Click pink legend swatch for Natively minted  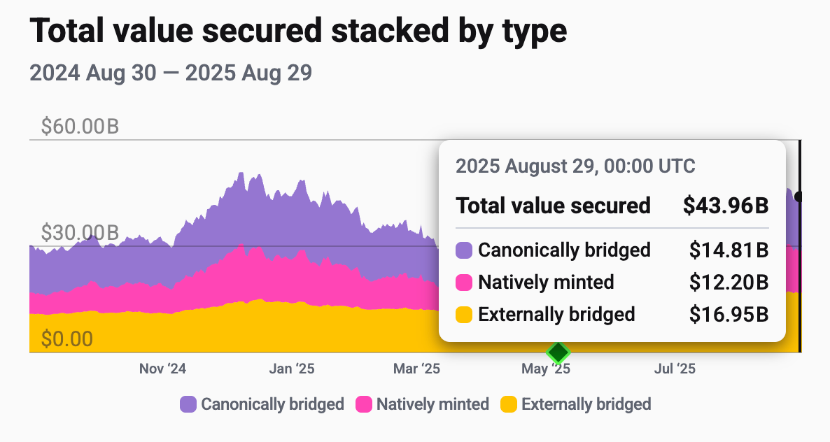(x=364, y=404)
